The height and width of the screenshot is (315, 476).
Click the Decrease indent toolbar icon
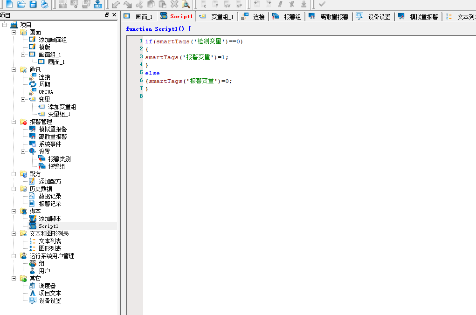click(x=269, y=4)
